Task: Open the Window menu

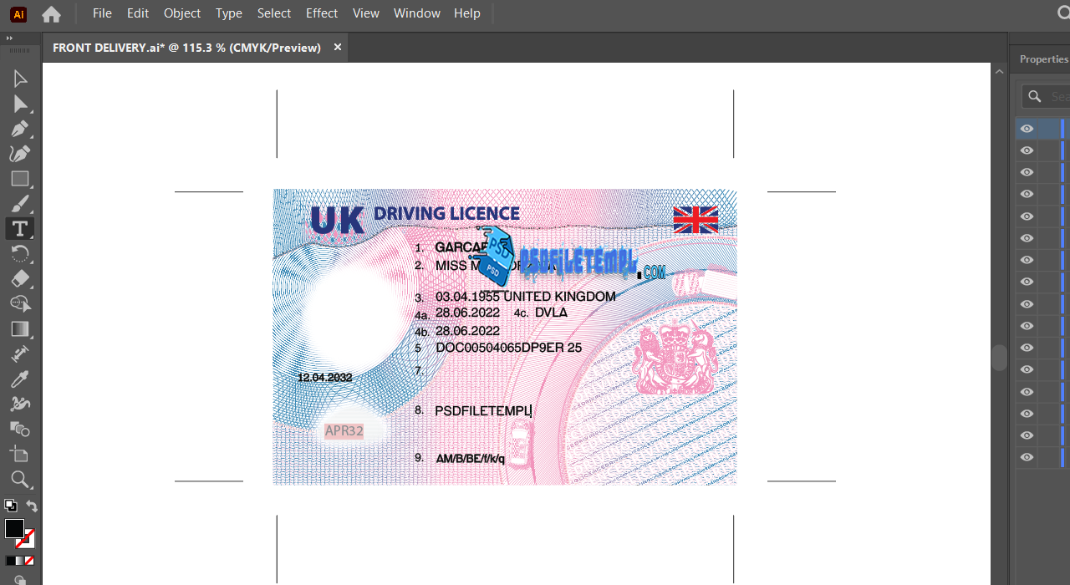Action: click(417, 13)
